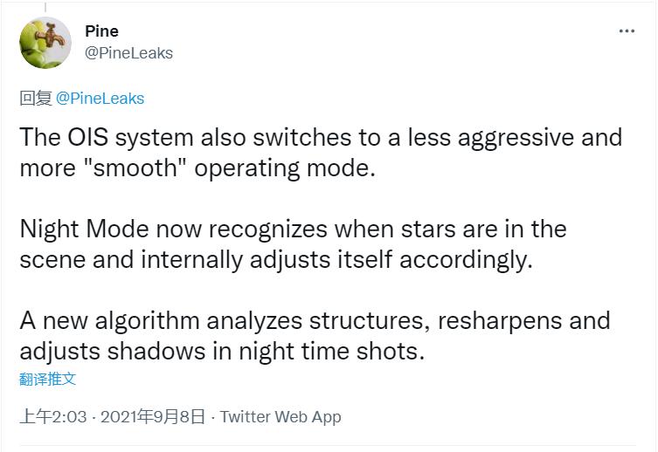Image resolution: width=658 pixels, height=452 pixels.
Task: Click the line starting "The OIS system"
Action: pyautogui.click(x=321, y=138)
